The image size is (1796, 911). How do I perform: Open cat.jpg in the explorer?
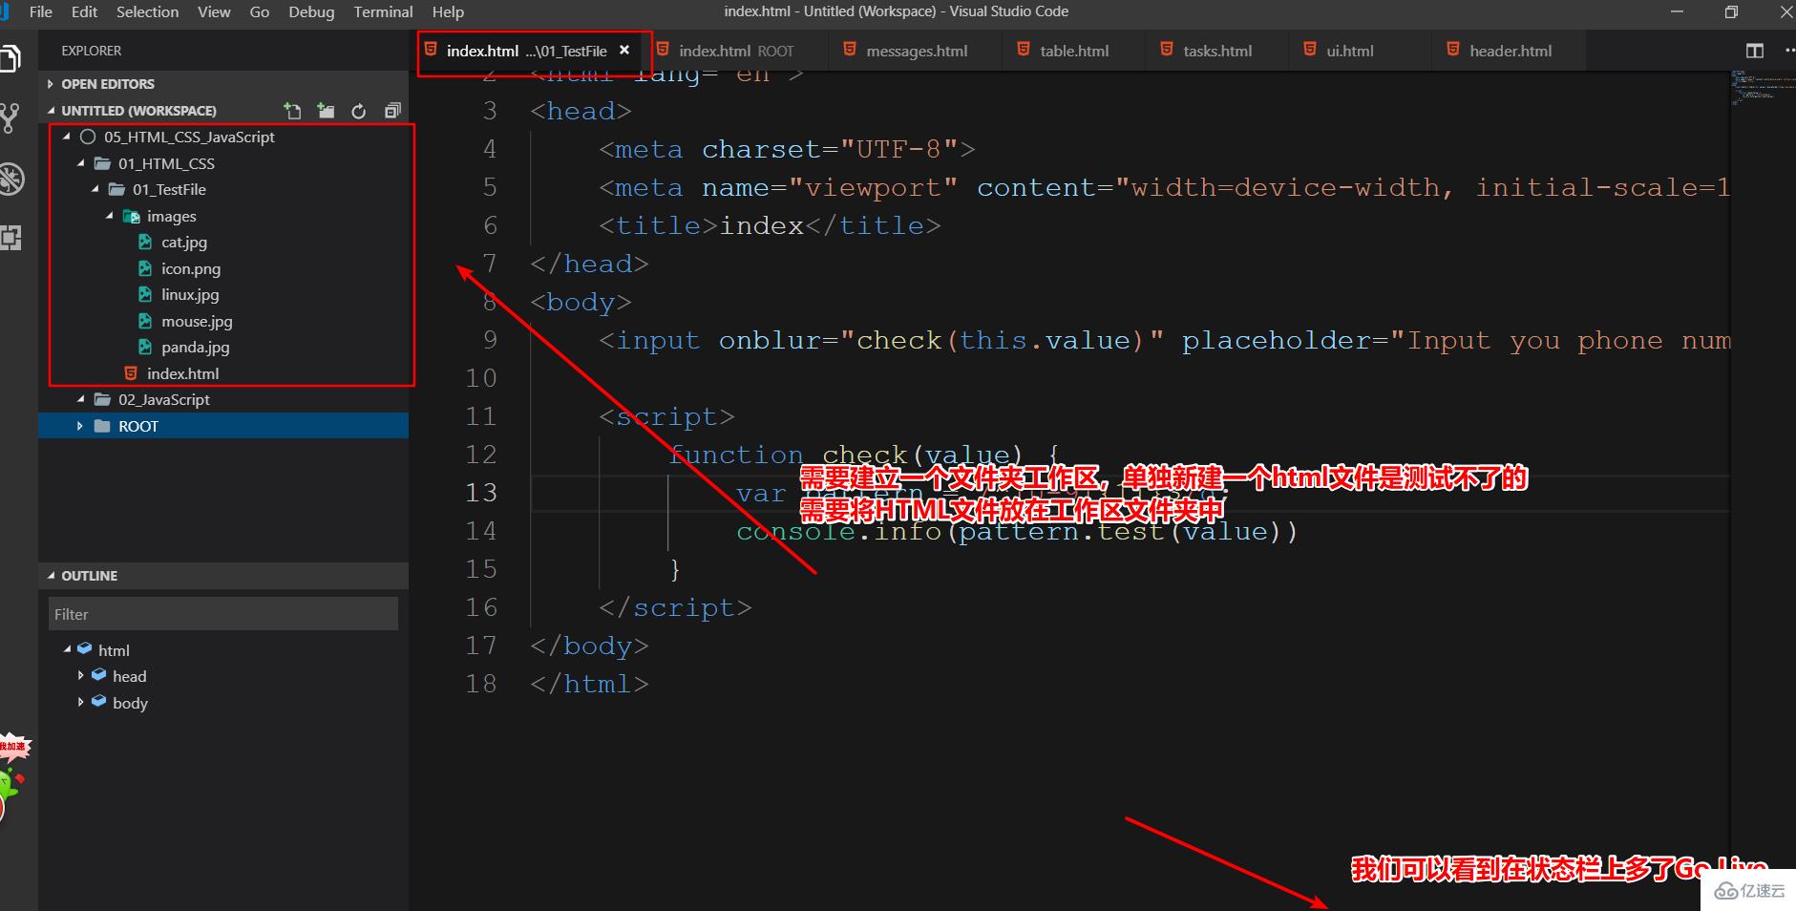pyautogui.click(x=184, y=243)
